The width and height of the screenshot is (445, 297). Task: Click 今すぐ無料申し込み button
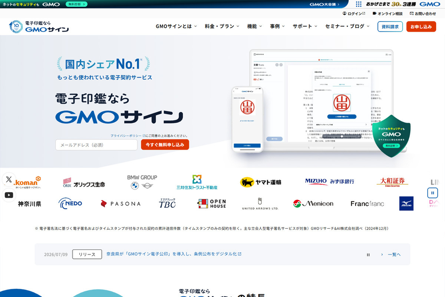[x=165, y=145]
